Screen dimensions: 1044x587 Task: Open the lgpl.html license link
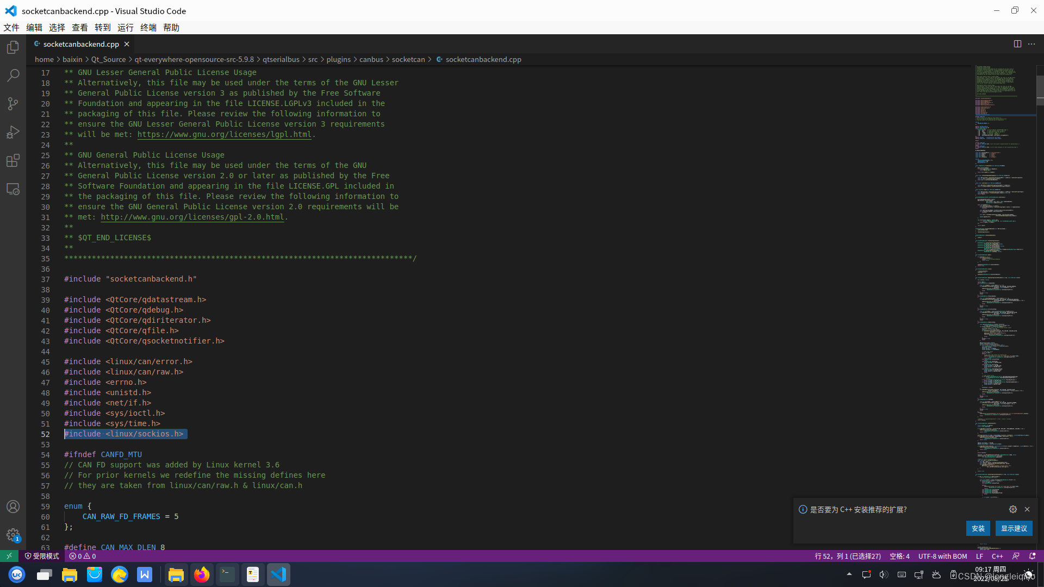(224, 134)
